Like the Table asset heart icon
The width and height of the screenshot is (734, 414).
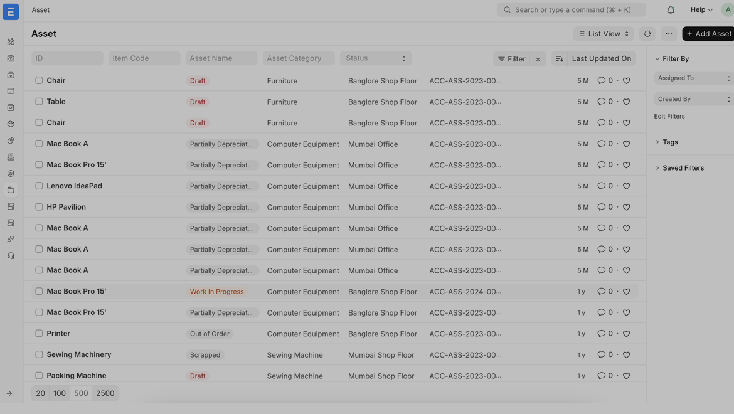point(626,102)
